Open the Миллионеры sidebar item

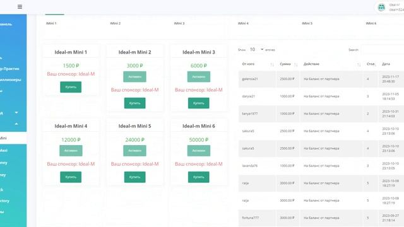(11, 80)
